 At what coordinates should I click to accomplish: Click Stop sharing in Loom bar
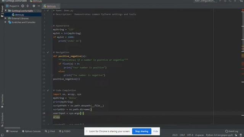[141, 131]
